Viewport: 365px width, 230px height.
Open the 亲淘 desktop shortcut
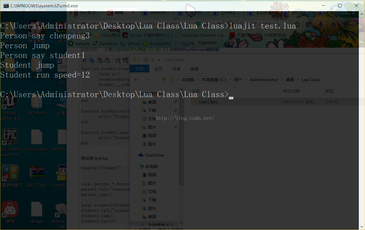click(10, 213)
